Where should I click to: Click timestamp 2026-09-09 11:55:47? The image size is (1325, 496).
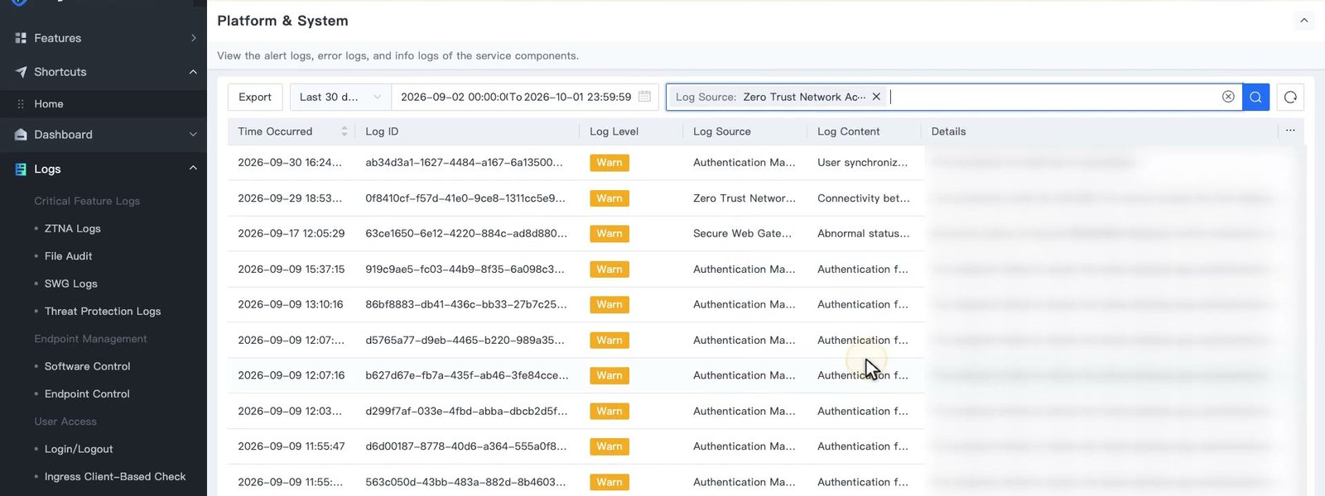(x=291, y=447)
